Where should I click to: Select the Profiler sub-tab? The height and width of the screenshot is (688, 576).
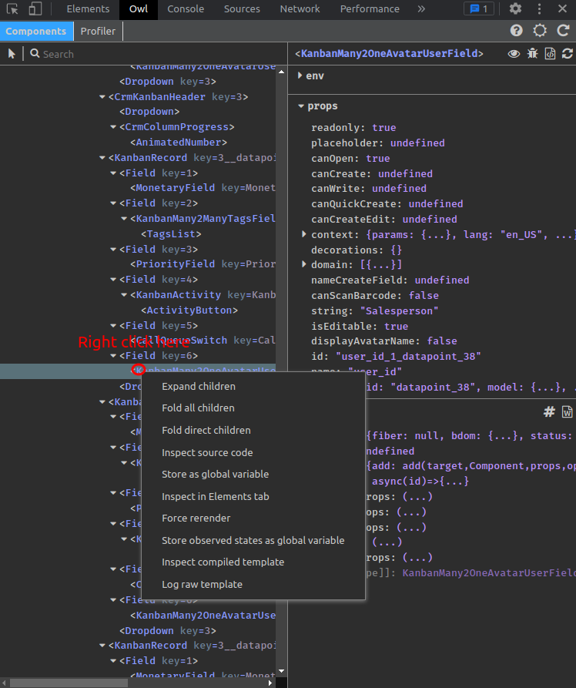coord(98,31)
